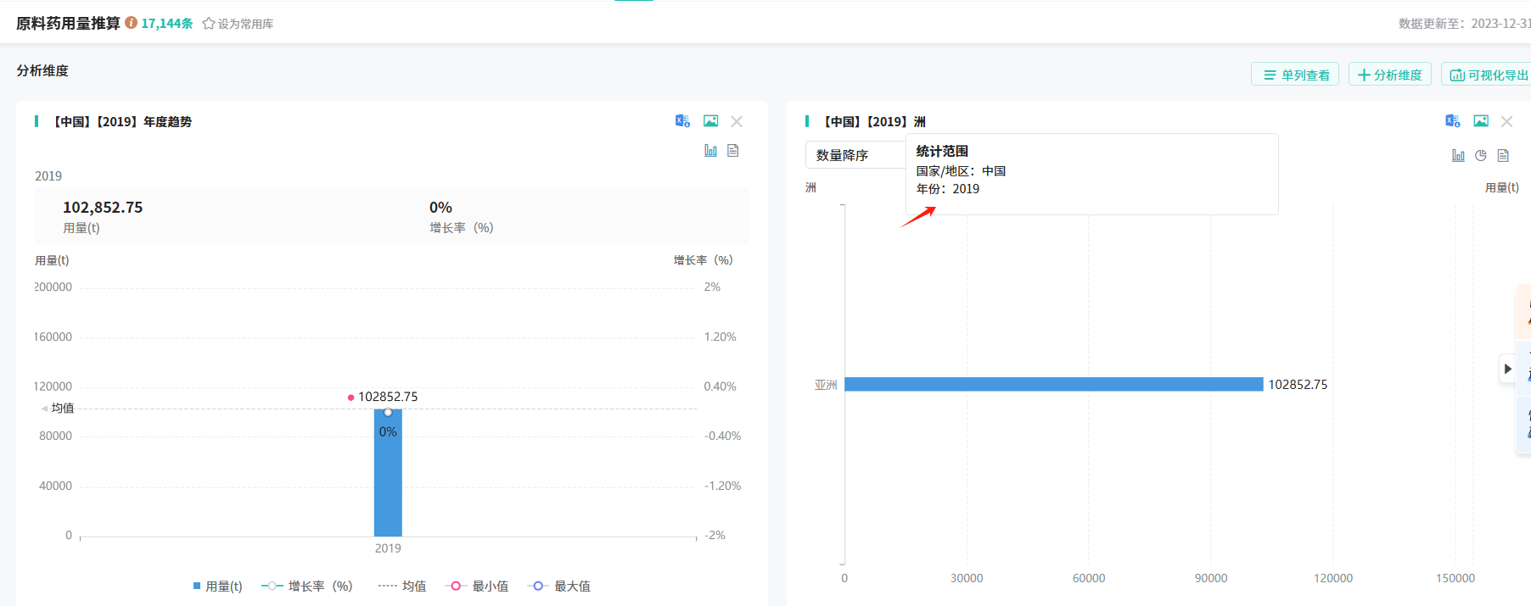Export the continent chart to Excel
This screenshot has width=1531, height=606.
pos(1452,121)
